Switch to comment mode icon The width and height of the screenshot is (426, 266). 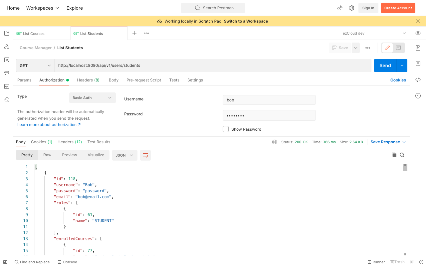pos(398,48)
